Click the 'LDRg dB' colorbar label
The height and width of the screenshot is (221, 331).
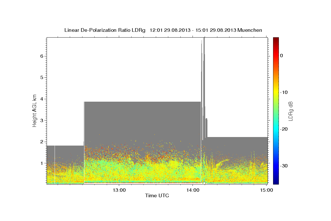(x=290, y=111)
